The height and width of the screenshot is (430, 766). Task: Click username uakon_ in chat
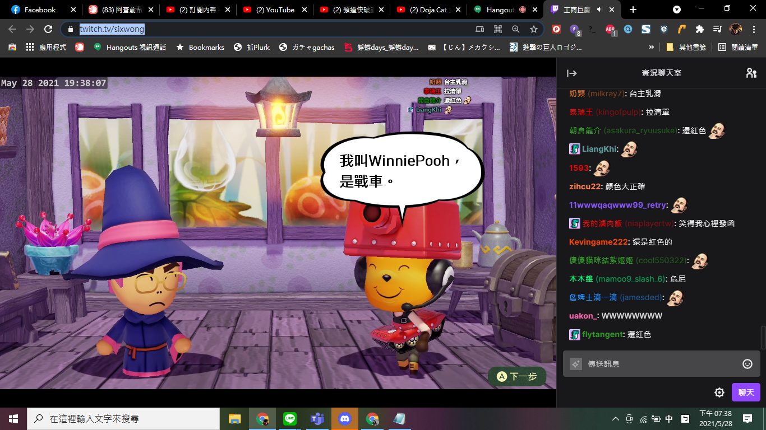[x=583, y=316]
